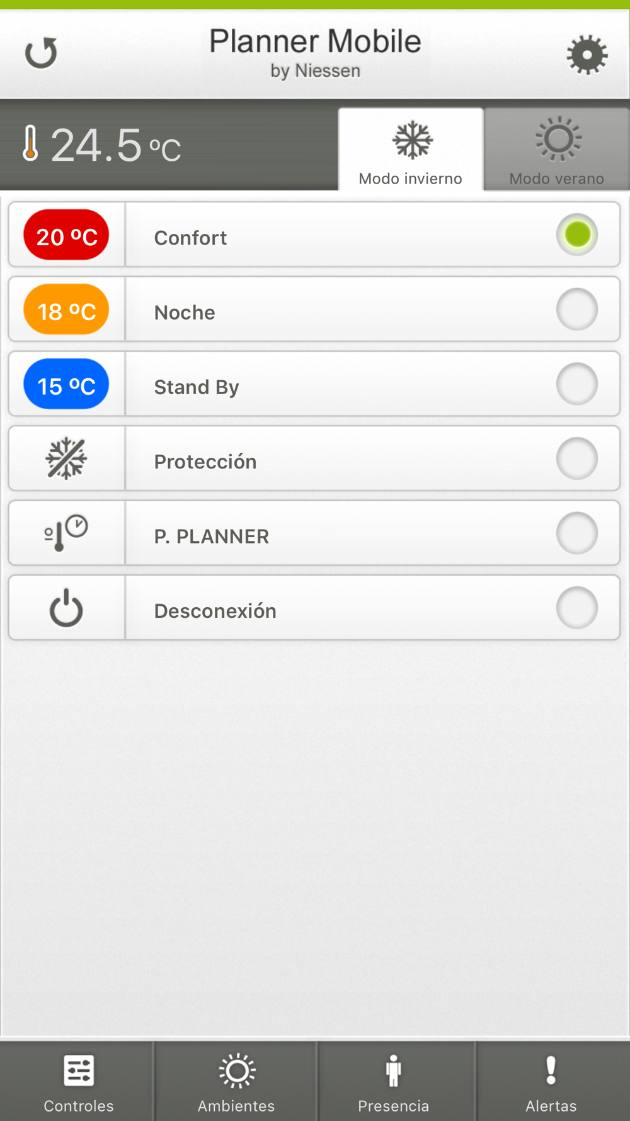The height and width of the screenshot is (1121, 630).
Task: Tap the thermometer icon beside 24.5 °C
Action: [x=30, y=144]
